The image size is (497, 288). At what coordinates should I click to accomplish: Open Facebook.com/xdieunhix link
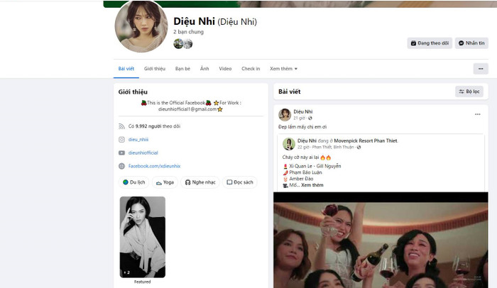coord(154,166)
